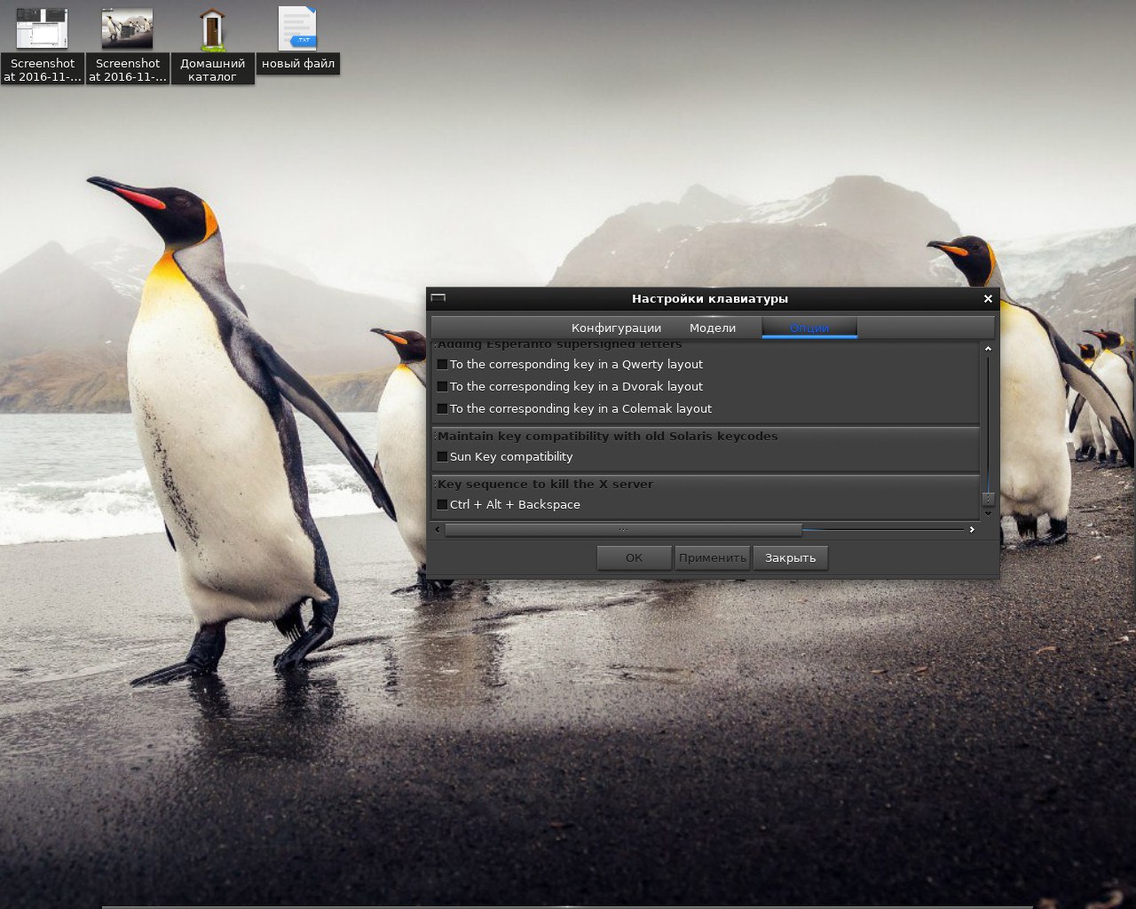Click the horizontal scrollbar right arrow
1136x909 pixels.
pos(972,530)
